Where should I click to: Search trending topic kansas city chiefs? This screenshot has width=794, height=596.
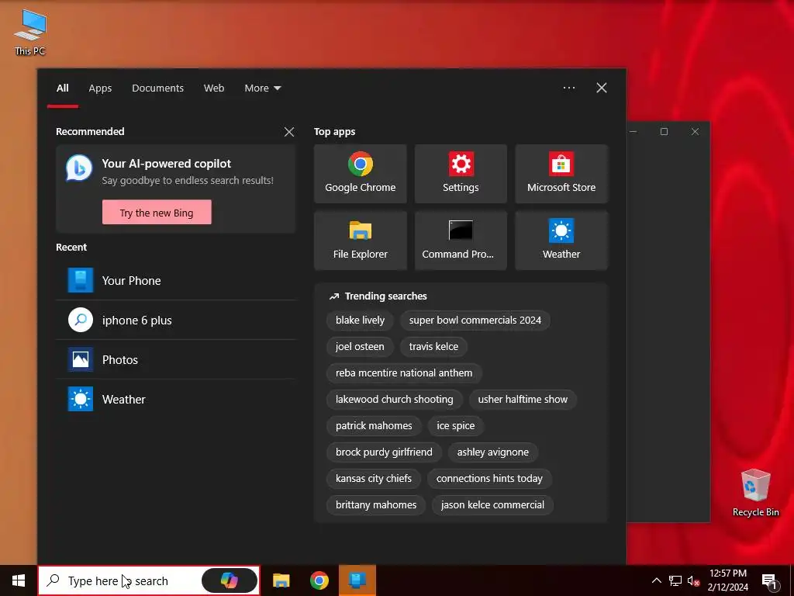373,478
